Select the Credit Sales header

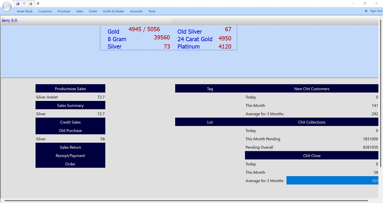pyautogui.click(x=70, y=122)
